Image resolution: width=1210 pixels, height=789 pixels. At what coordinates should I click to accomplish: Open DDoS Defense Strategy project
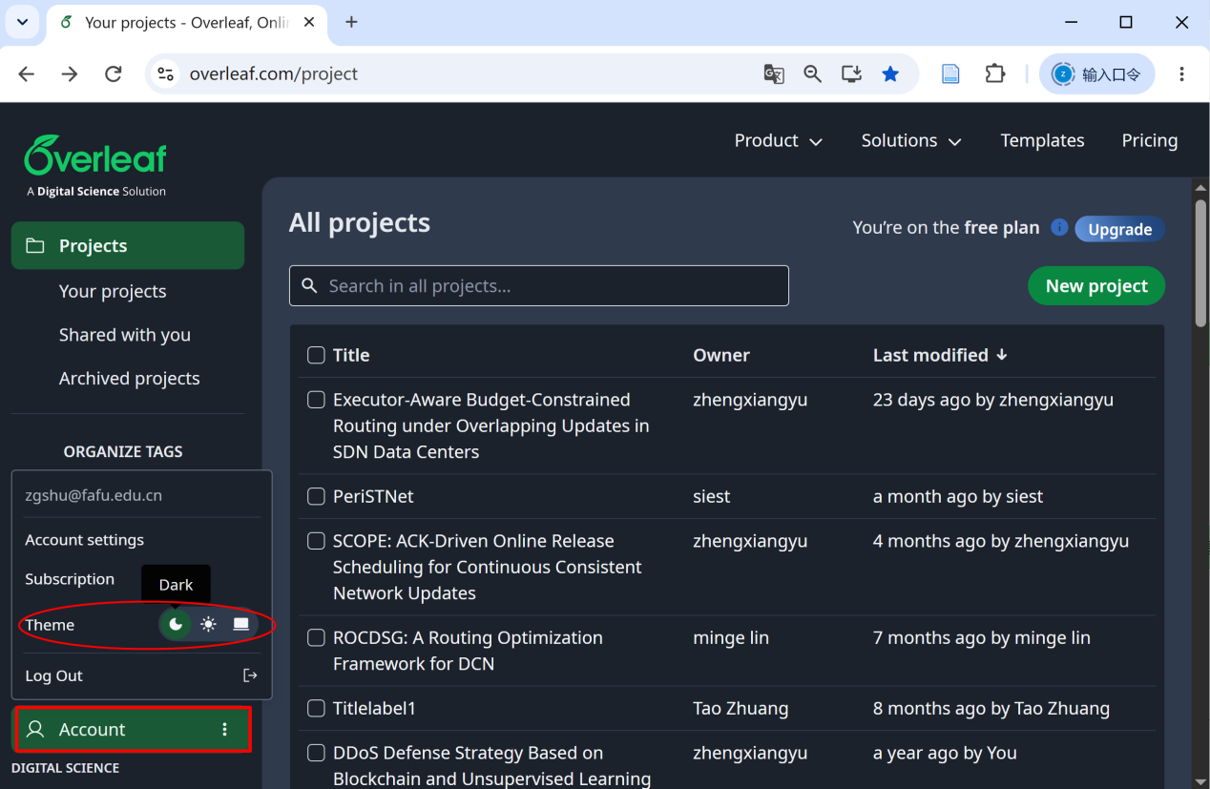[491, 766]
